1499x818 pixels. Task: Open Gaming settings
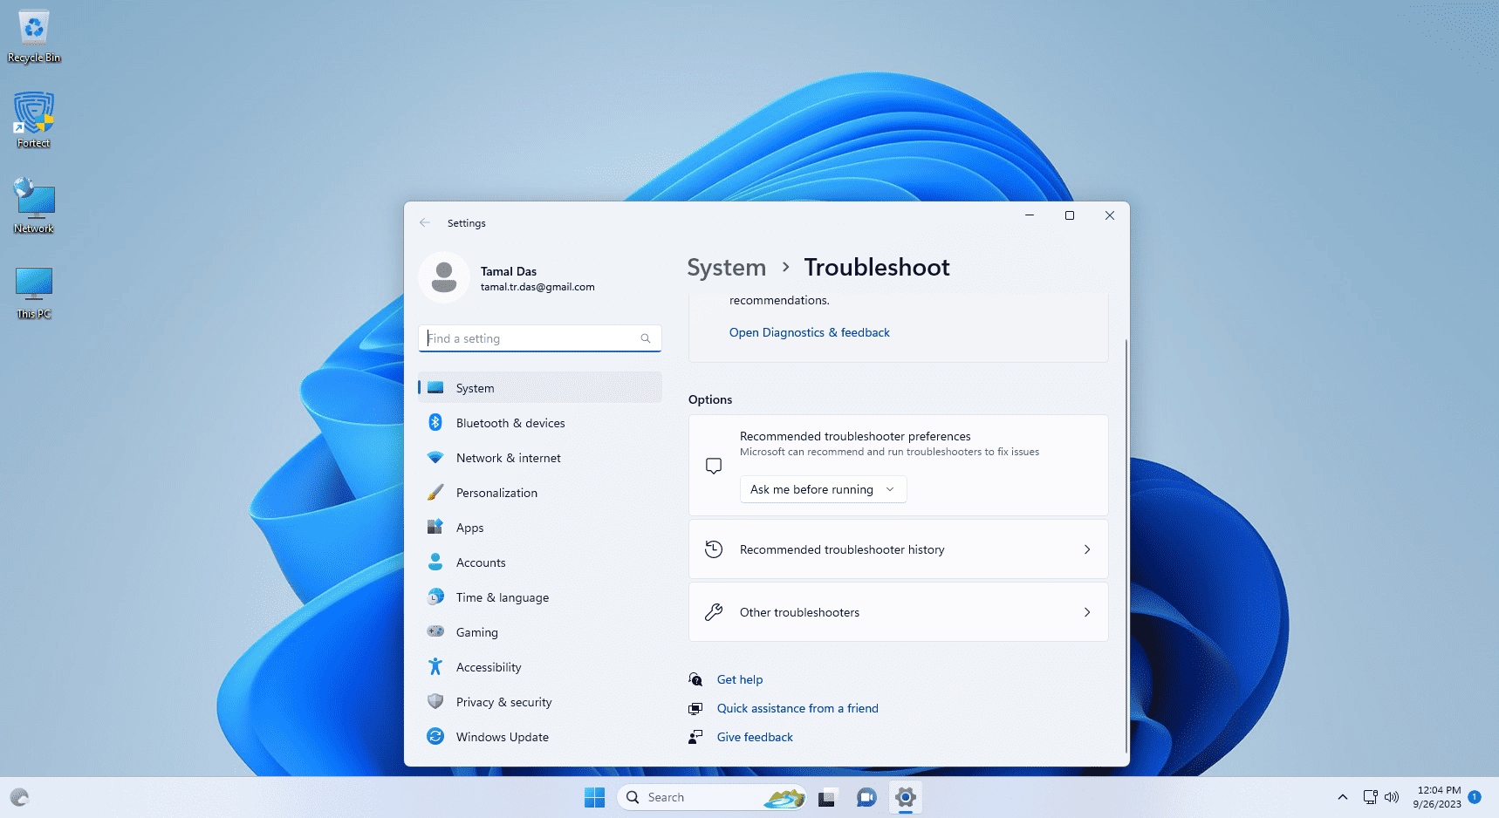coord(476,632)
